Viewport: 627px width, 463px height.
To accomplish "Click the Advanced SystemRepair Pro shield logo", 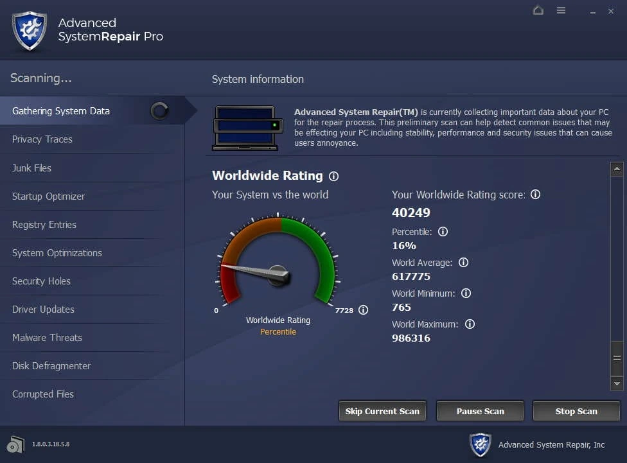I will coord(30,31).
